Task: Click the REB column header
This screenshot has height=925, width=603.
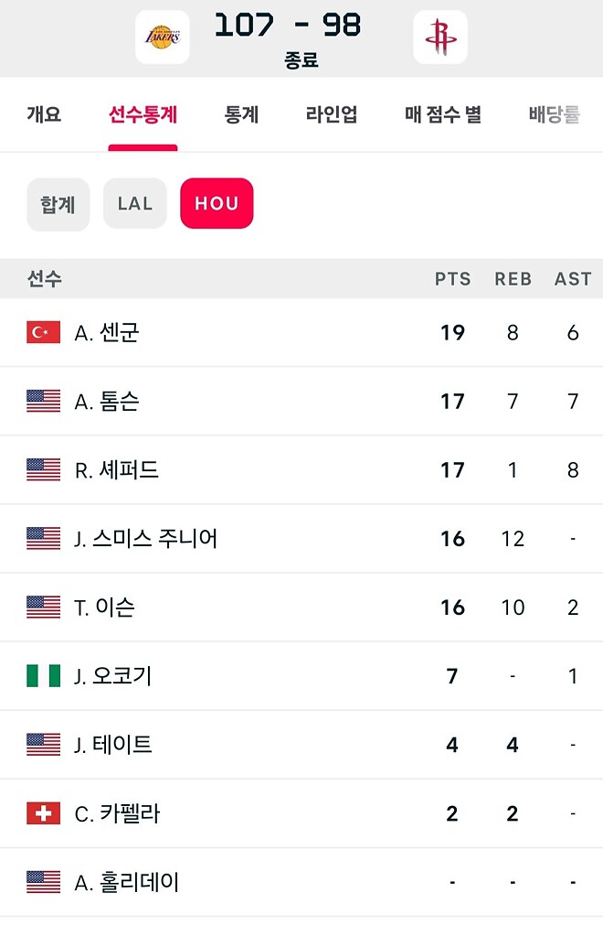Action: point(513,279)
